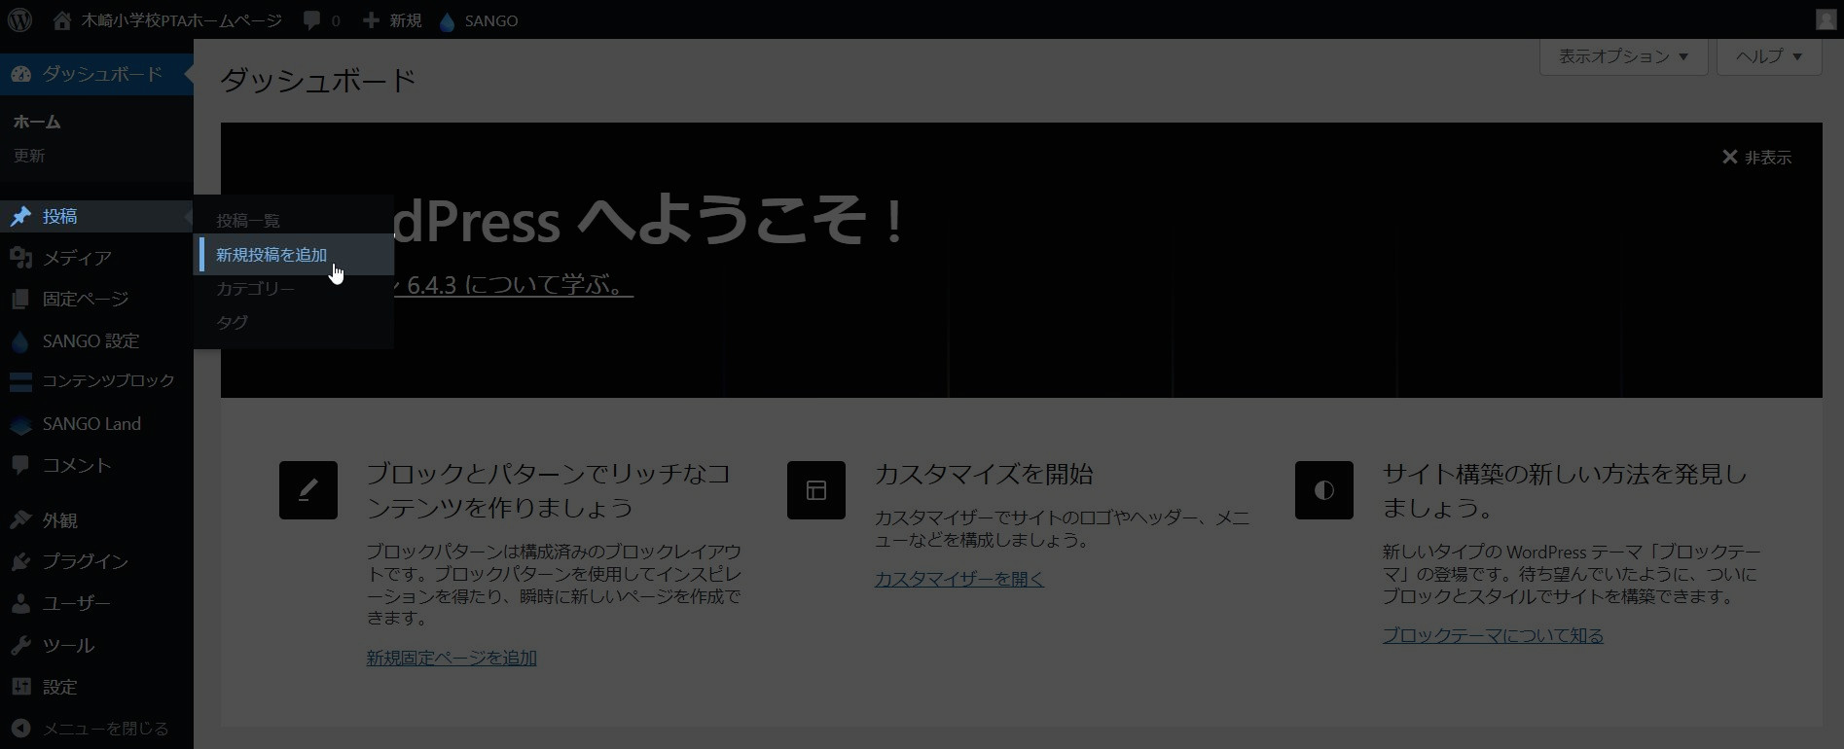
Task: Expand the ヘルプ dropdown tab
Action: pos(1768,56)
